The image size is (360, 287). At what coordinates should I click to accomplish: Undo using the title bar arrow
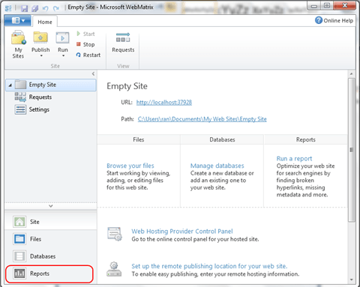click(x=45, y=8)
